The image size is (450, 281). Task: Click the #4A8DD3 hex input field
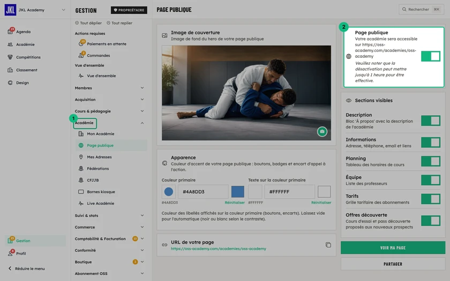(x=203, y=192)
